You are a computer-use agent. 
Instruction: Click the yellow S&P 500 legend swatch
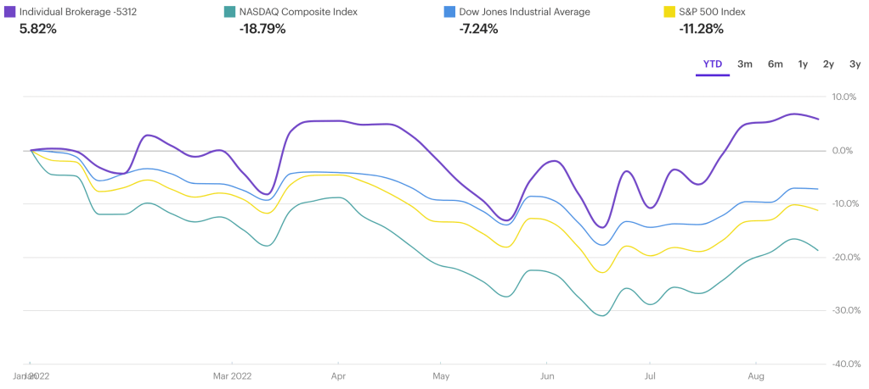coord(669,12)
